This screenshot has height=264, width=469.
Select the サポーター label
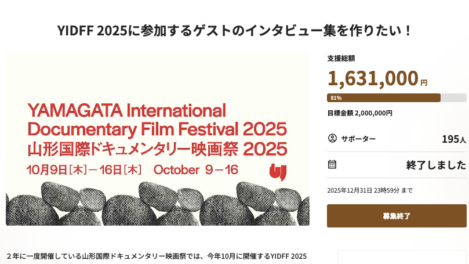pyautogui.click(x=358, y=139)
